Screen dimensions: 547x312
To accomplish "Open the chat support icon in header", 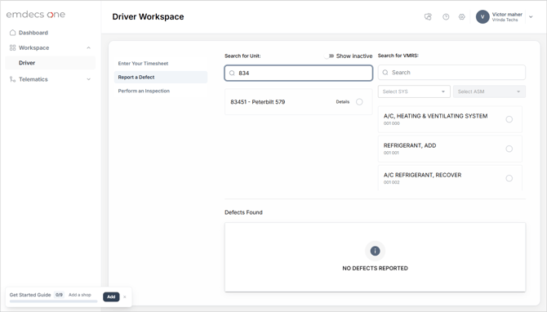I will pyautogui.click(x=428, y=16).
